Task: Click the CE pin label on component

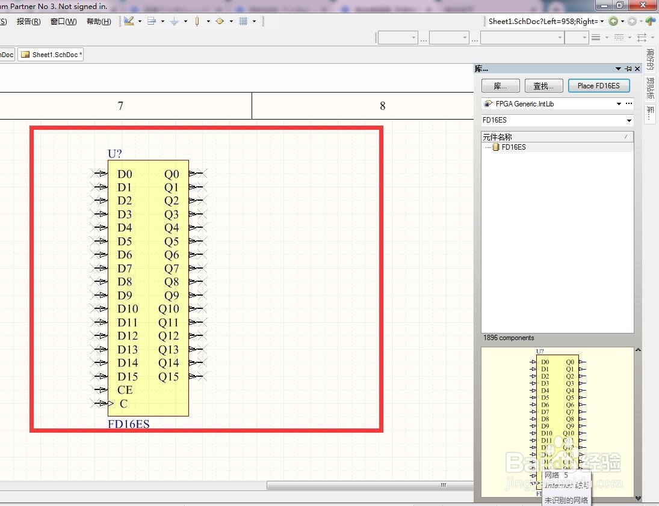Action: 125,390
